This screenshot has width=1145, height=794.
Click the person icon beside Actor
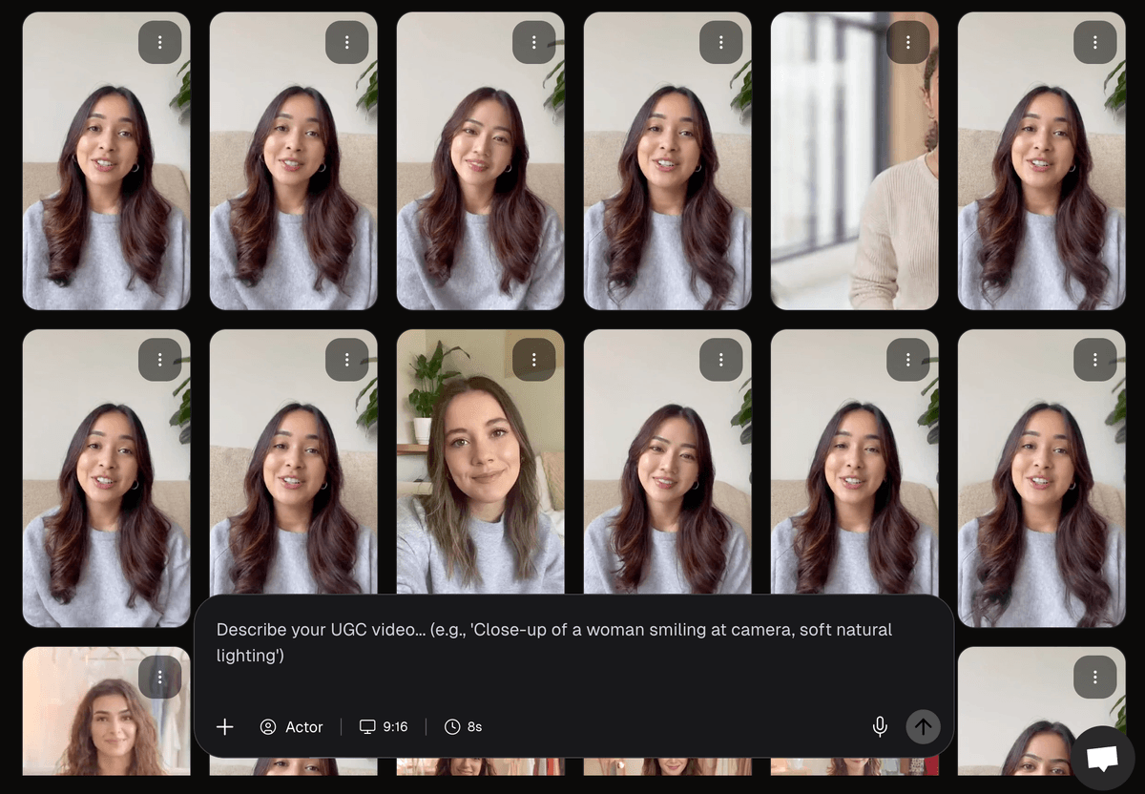click(268, 726)
